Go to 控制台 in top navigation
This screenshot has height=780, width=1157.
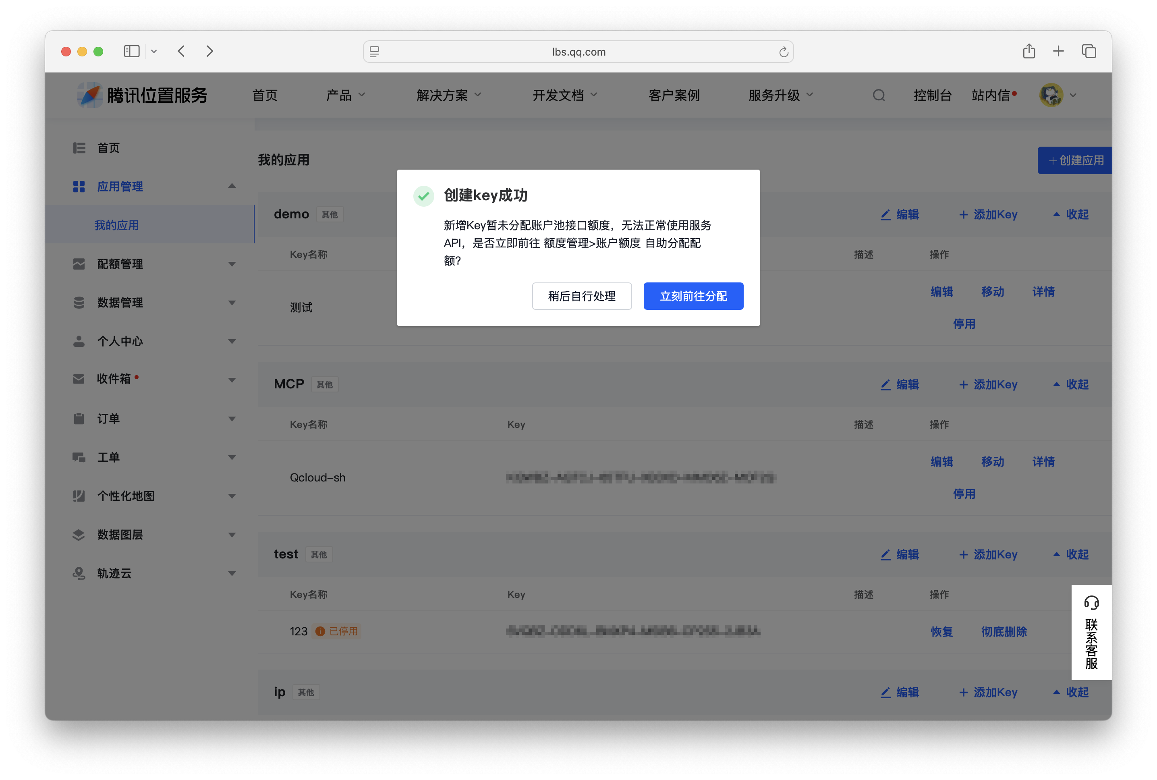[933, 95]
